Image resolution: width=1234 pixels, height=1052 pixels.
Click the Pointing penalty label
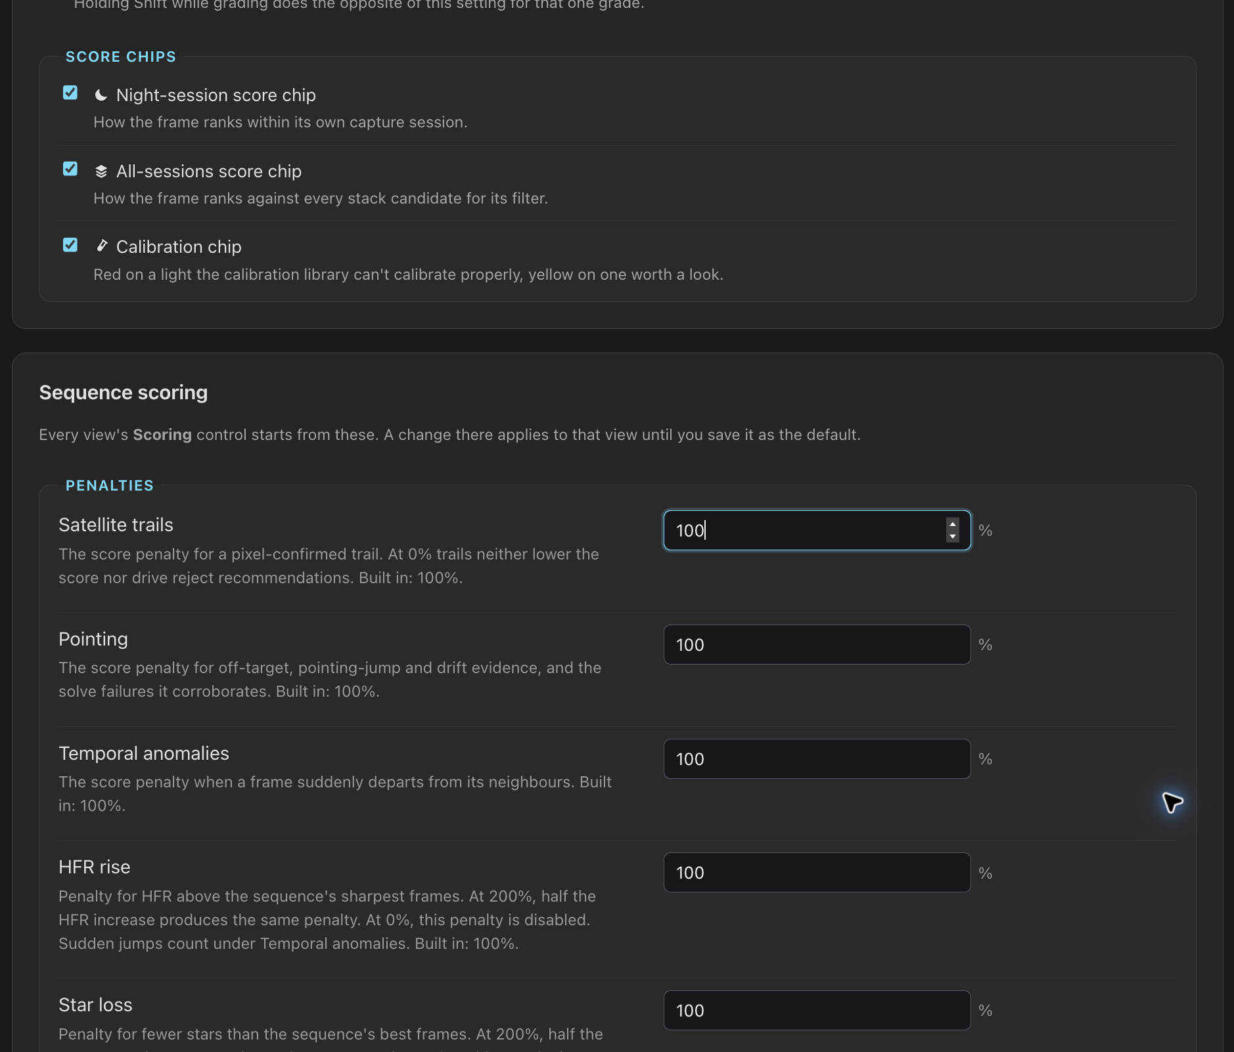(93, 639)
